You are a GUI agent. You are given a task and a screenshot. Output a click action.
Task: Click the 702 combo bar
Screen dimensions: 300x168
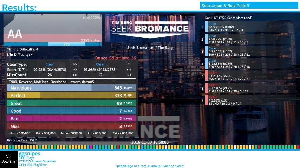pyautogui.click(x=66, y=44)
